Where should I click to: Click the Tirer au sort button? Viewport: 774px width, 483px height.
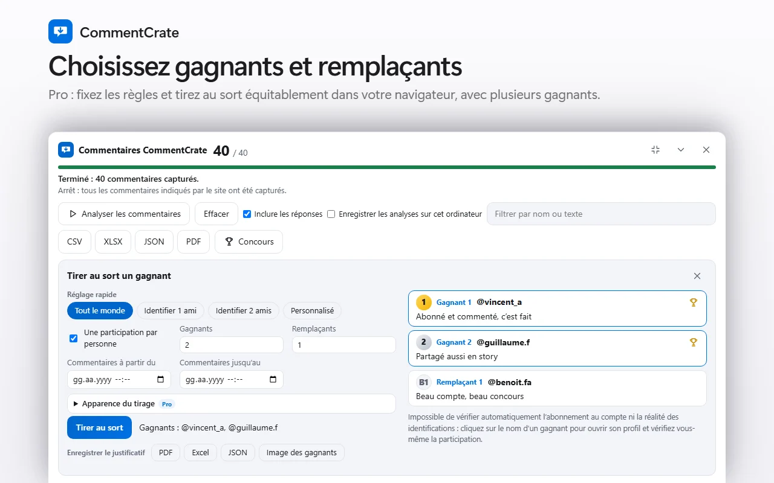[99, 427]
